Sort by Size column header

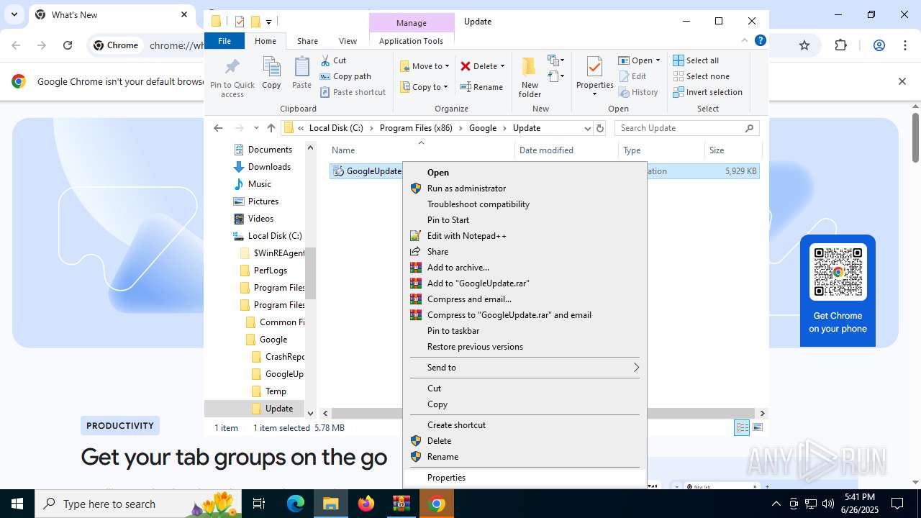[x=732, y=150]
